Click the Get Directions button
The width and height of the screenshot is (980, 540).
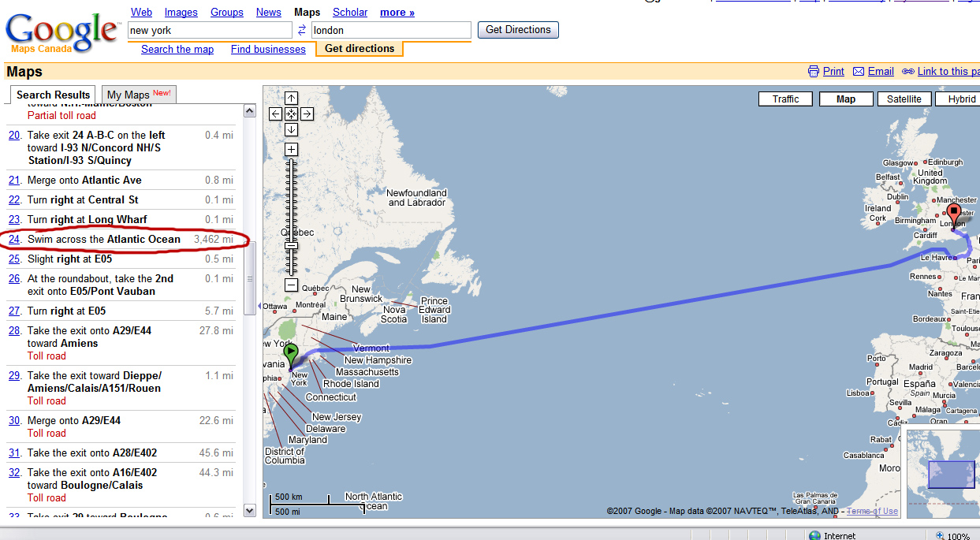point(518,30)
